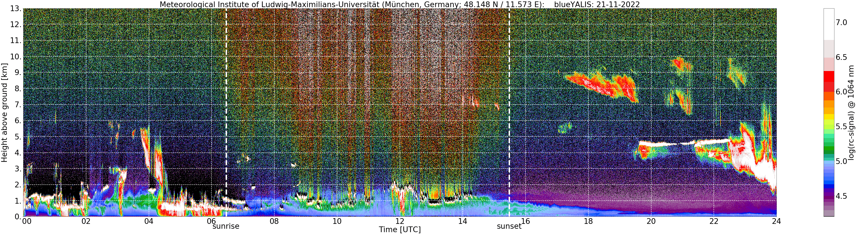The image size is (857, 235).
Task: Click the '7.' height tick label
Action: 18,105
